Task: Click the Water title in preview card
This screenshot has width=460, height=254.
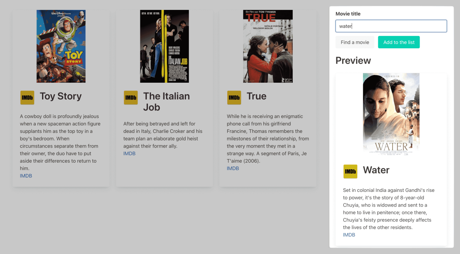Action: coord(376,170)
